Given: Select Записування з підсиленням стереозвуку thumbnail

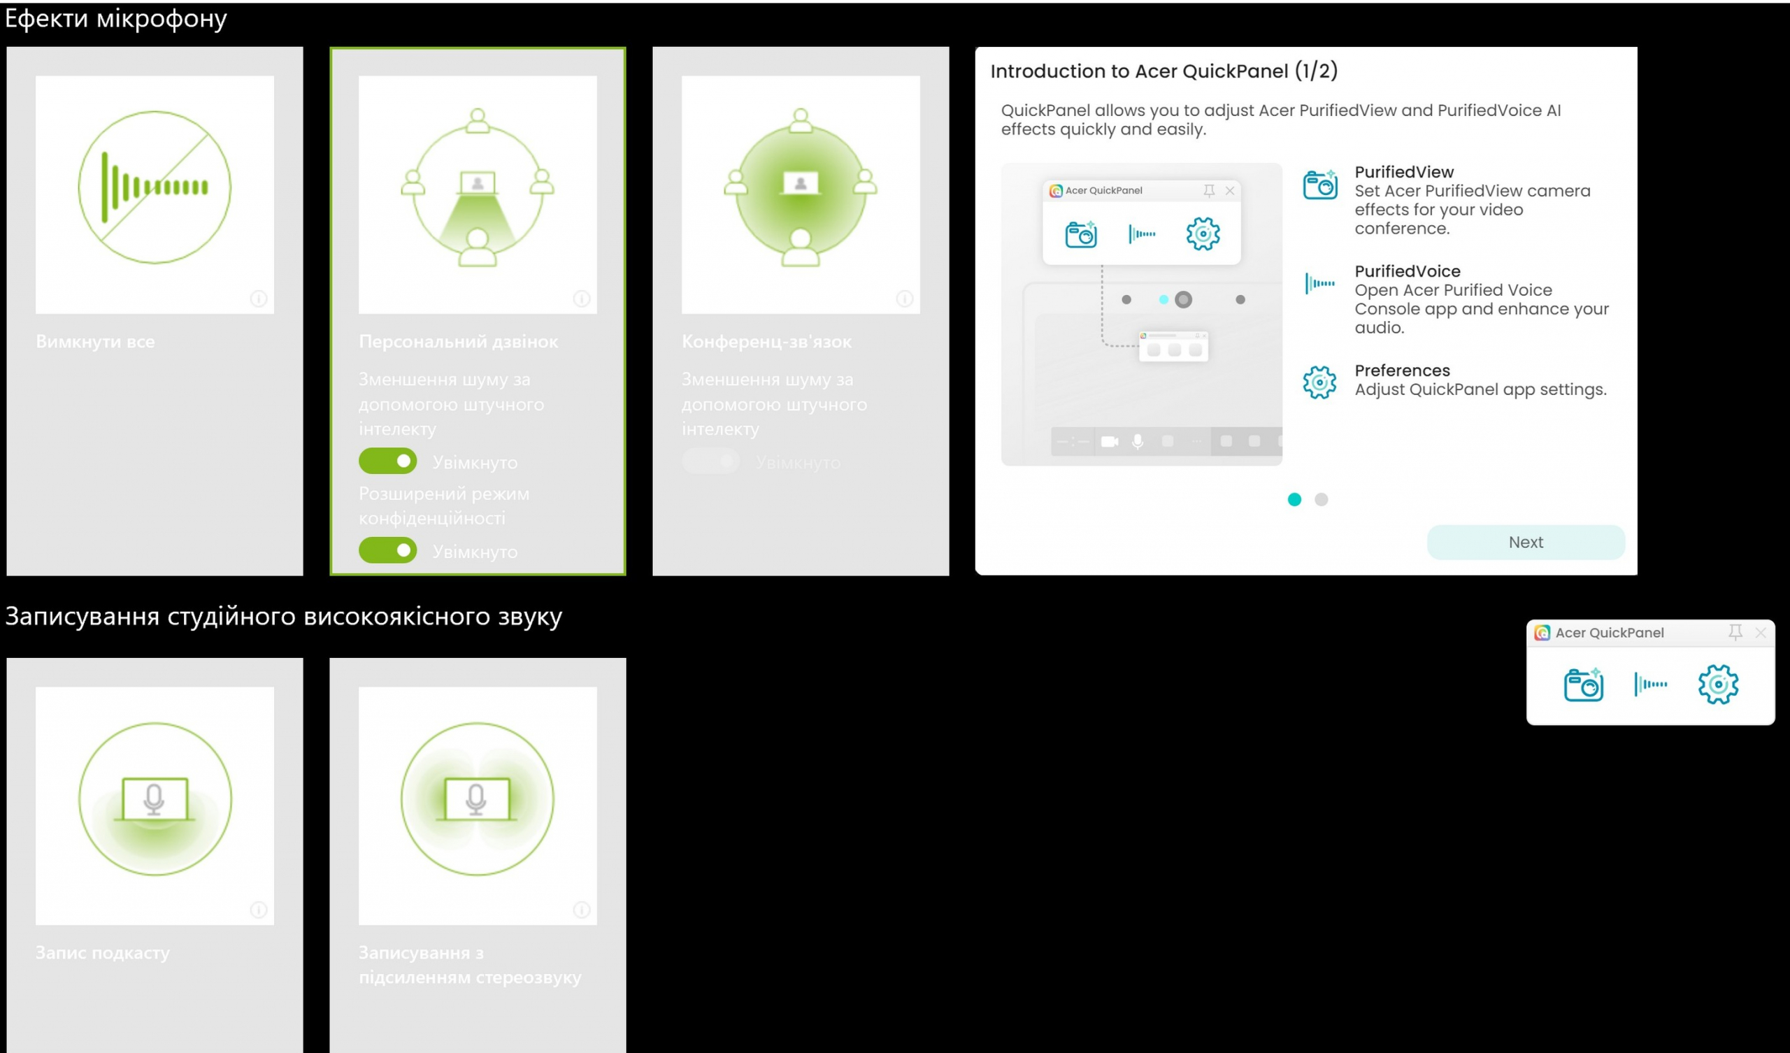Looking at the screenshot, I should tap(478, 805).
